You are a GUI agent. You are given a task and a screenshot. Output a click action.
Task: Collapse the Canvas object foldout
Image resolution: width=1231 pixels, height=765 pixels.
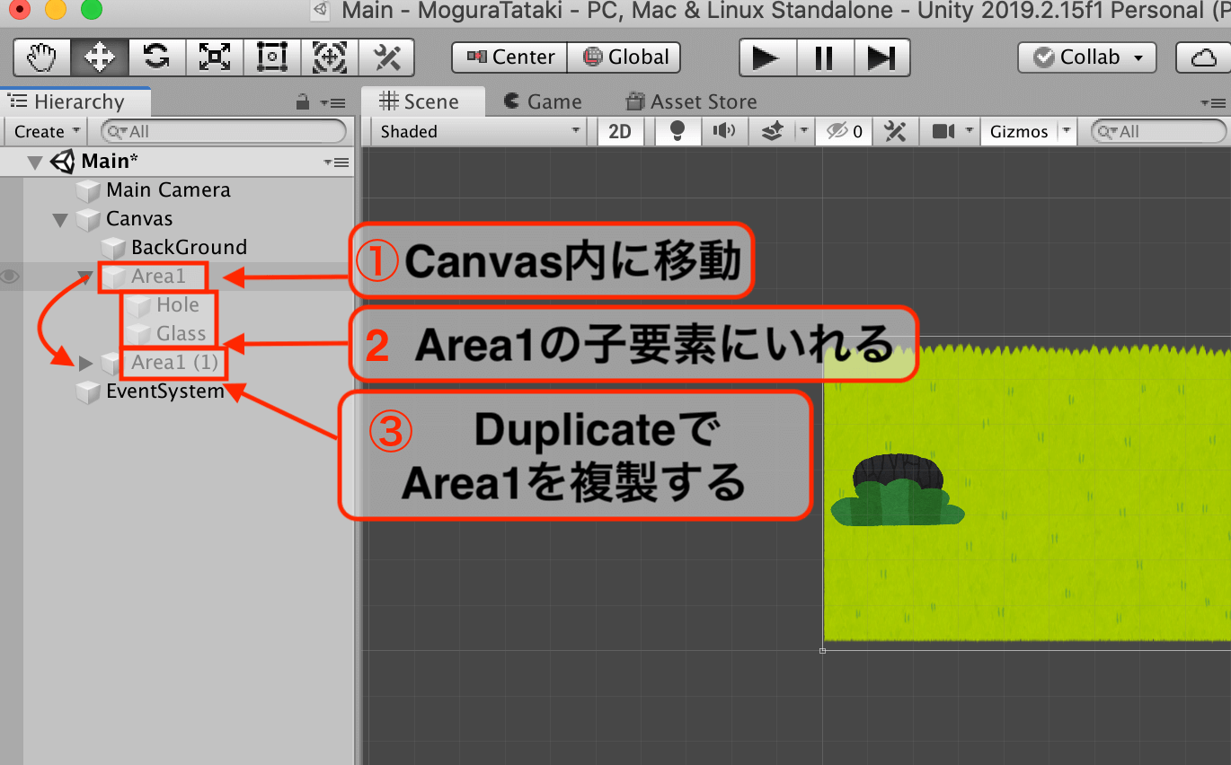(x=60, y=219)
